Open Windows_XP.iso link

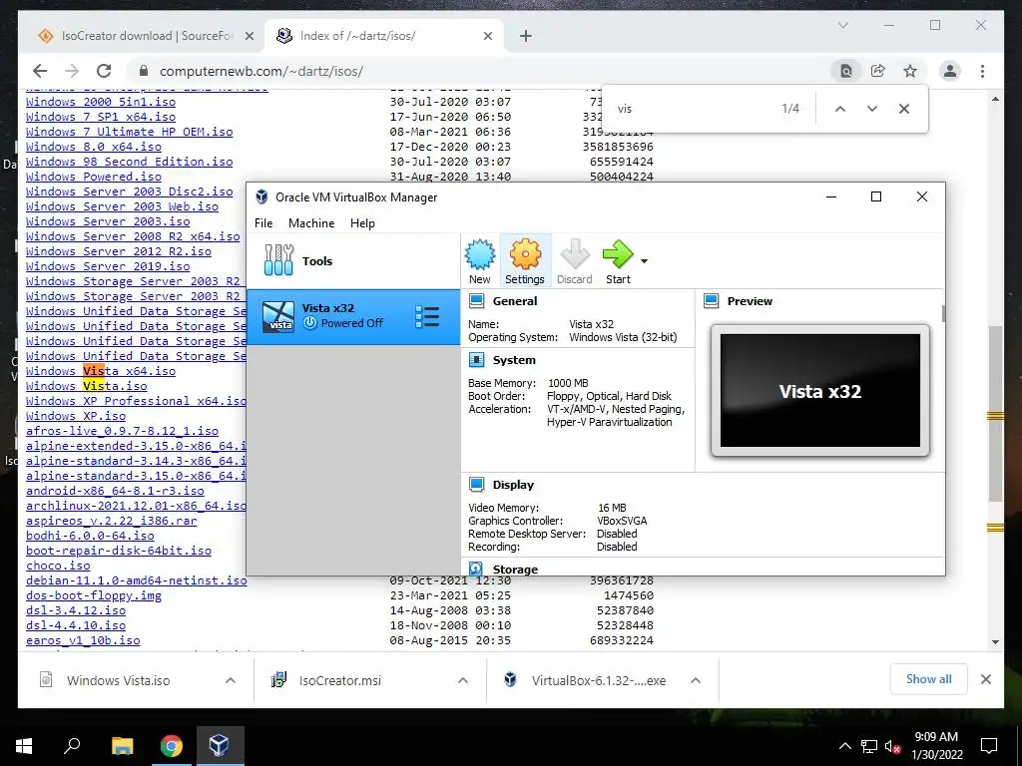pos(76,416)
